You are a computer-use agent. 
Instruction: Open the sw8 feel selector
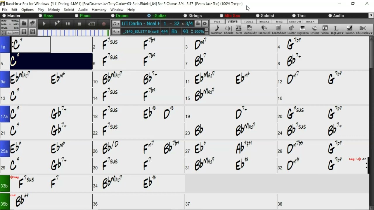(x=155, y=32)
